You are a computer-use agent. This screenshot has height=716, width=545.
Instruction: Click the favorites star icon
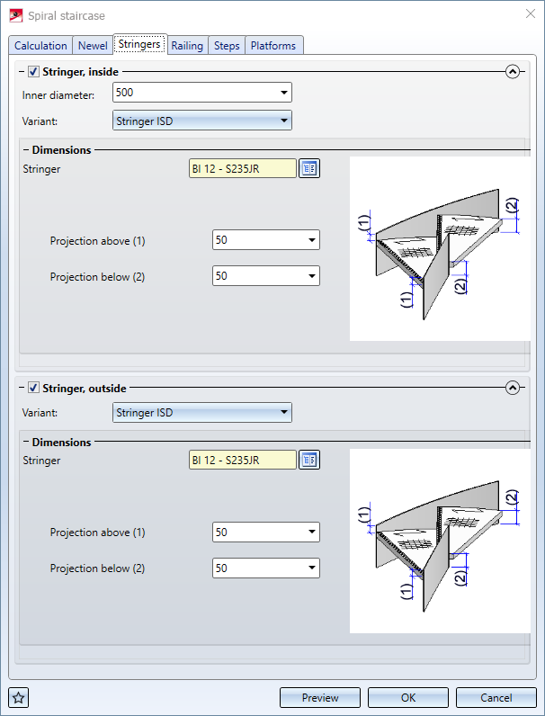point(19,697)
